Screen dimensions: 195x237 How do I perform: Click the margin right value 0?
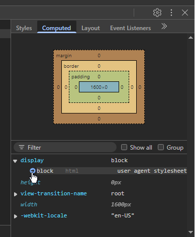(x=140, y=87)
